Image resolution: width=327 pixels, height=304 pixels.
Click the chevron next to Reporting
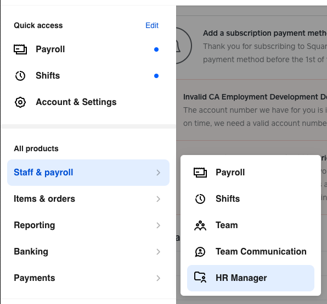click(x=158, y=225)
